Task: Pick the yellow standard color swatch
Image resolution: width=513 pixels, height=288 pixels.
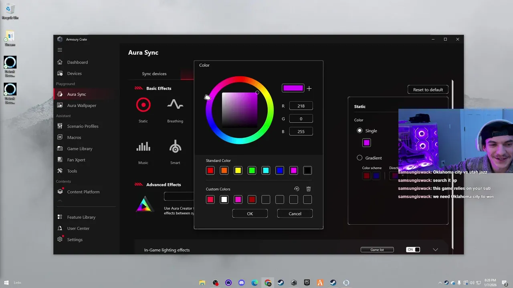Action: [238, 170]
